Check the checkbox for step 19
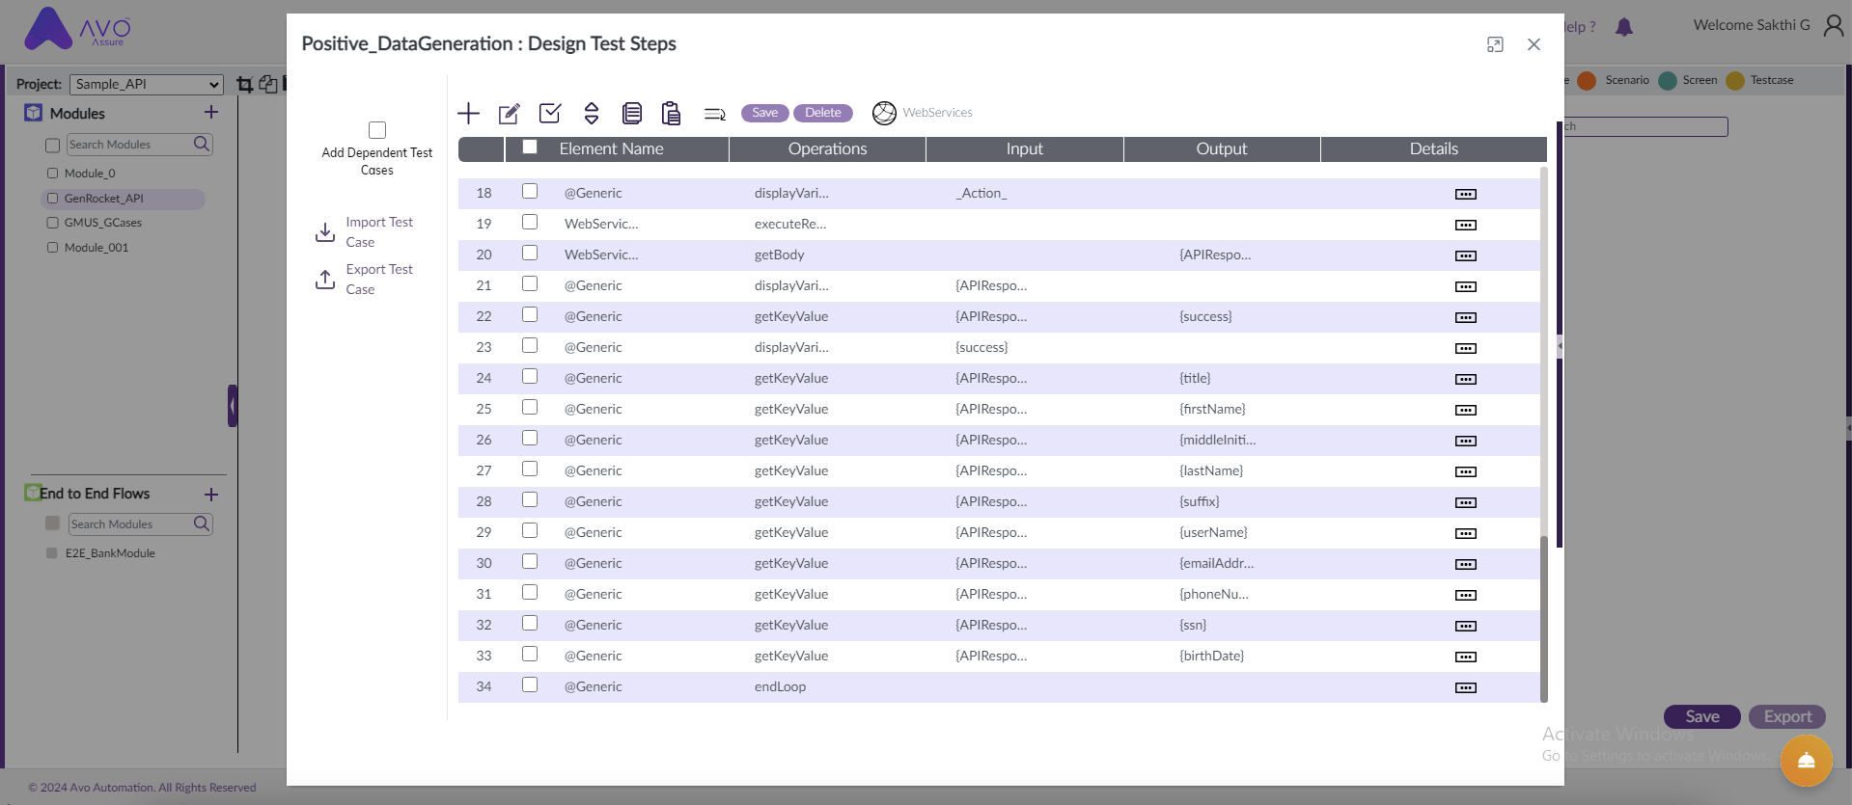The image size is (1852, 805). (x=530, y=222)
